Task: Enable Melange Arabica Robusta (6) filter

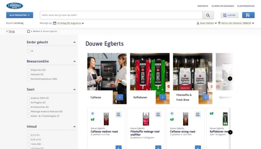Action: pos(28,111)
